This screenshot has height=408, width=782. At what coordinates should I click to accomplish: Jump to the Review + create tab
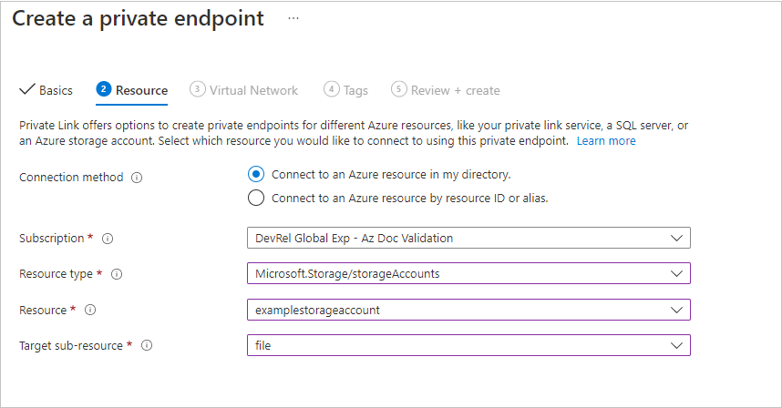coord(455,90)
